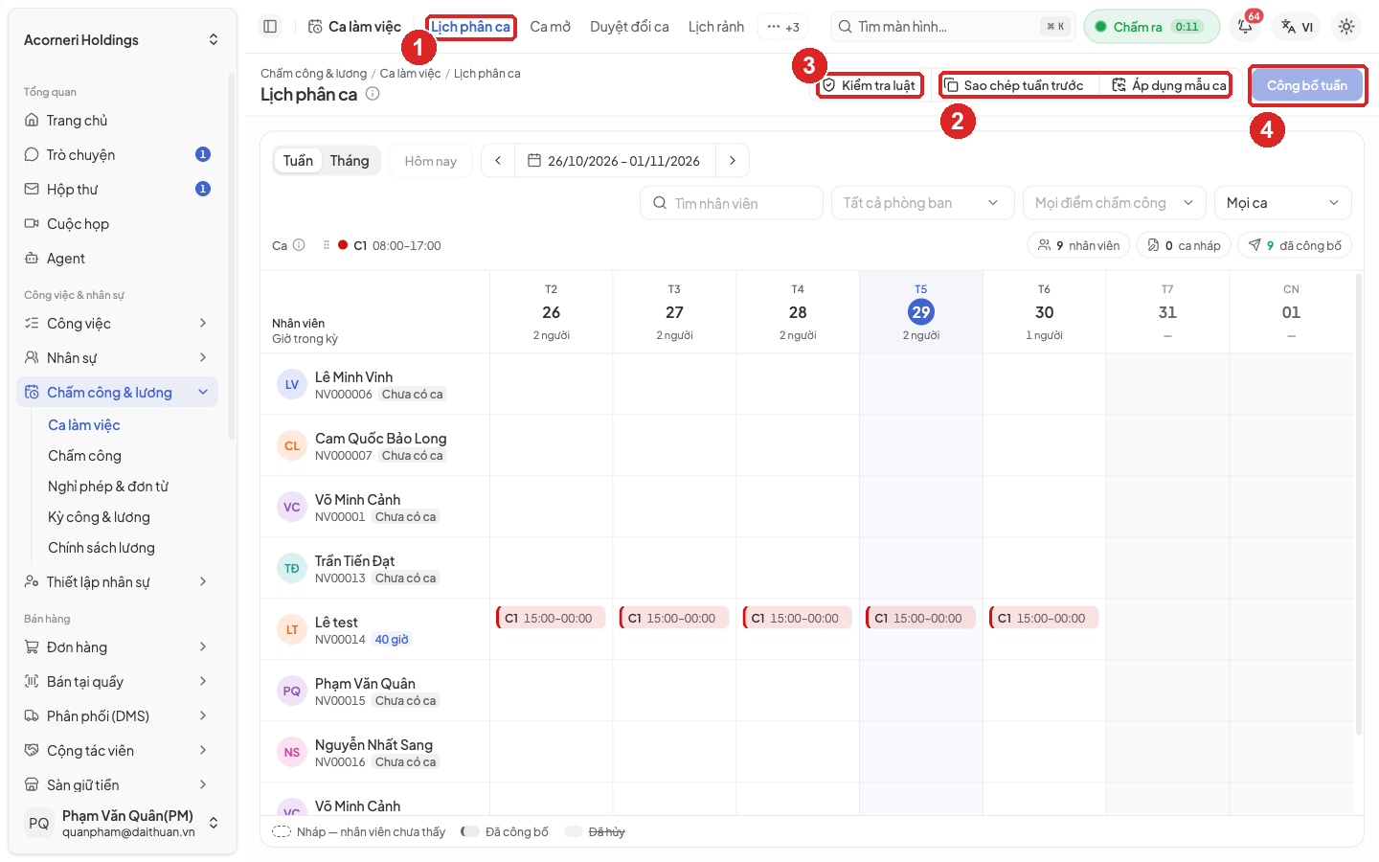Open the Acorneri Holdings workspace switcher
This screenshot has height=862, width=1379.
(x=122, y=40)
